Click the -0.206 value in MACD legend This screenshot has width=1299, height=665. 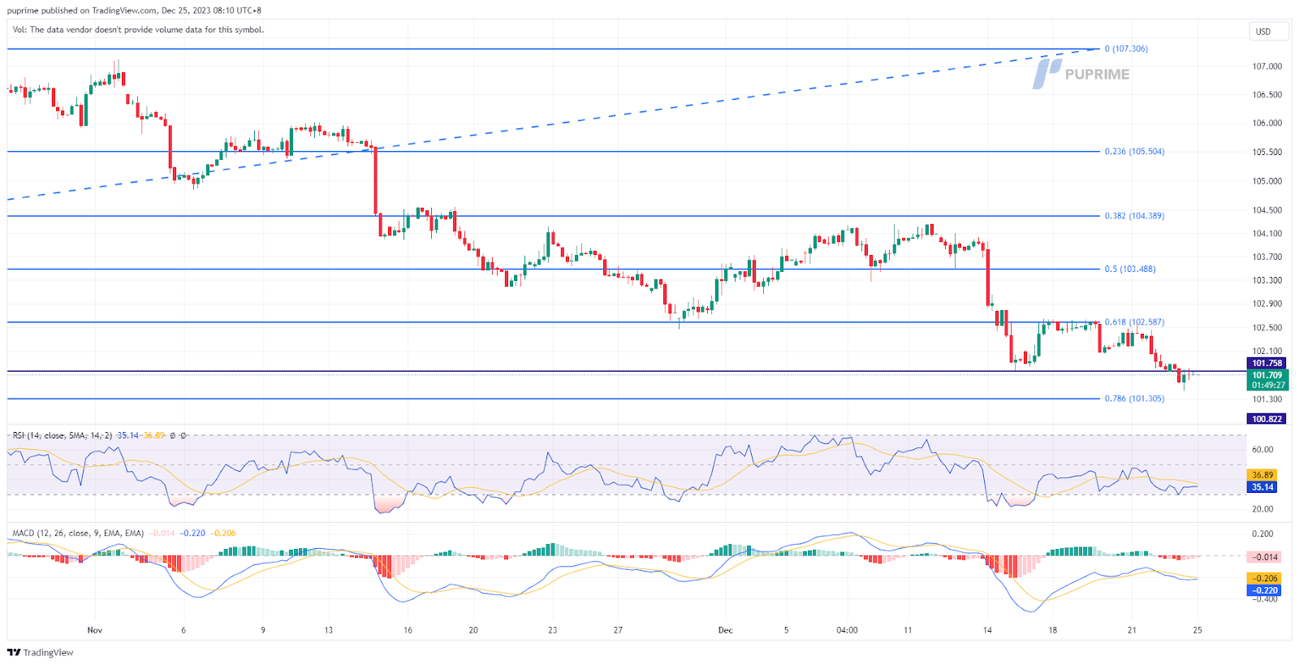click(x=223, y=533)
